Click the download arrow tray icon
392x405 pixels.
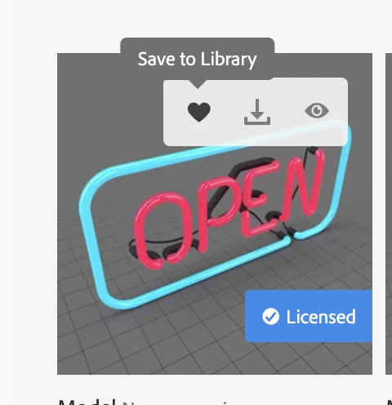(x=257, y=112)
